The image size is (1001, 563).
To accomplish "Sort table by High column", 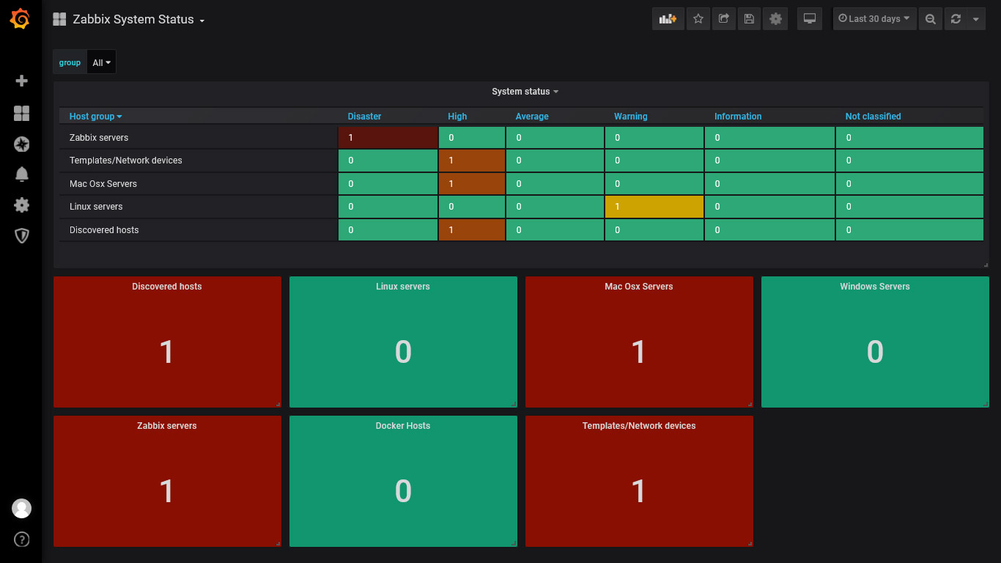I will pos(457,117).
